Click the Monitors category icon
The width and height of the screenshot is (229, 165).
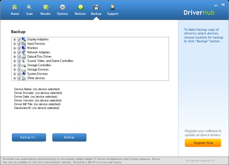click(x=24, y=48)
